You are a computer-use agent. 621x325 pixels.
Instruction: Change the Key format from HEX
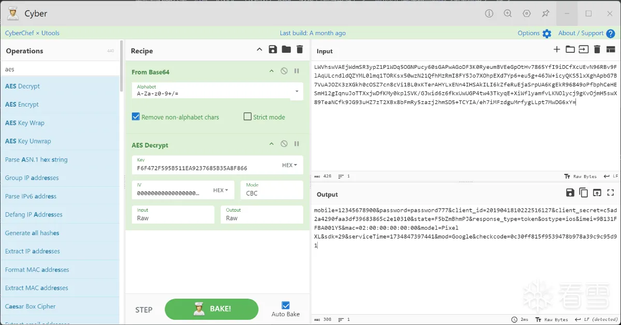(289, 165)
